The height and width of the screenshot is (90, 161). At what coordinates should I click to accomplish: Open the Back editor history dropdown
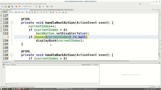point(20,12)
